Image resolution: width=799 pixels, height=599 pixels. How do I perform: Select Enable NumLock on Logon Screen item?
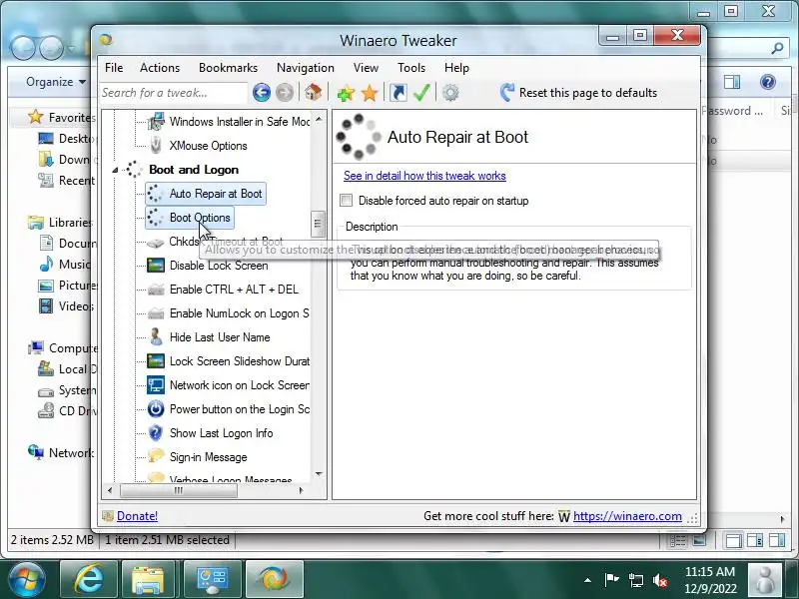pyautogui.click(x=239, y=313)
